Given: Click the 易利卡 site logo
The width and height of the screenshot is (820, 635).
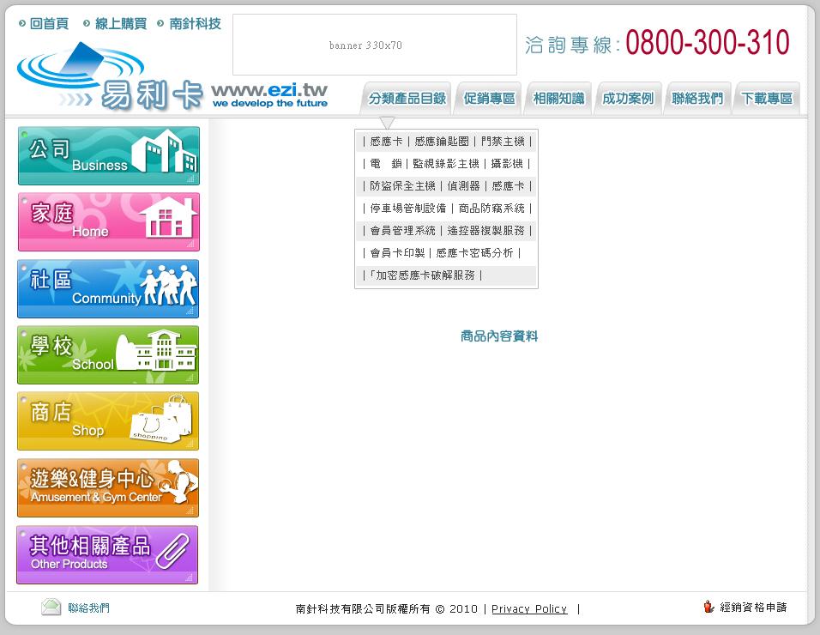Looking at the screenshot, I should [x=110, y=77].
